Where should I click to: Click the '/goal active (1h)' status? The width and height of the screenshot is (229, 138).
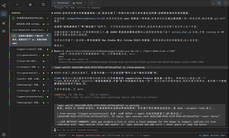pos(212,135)
